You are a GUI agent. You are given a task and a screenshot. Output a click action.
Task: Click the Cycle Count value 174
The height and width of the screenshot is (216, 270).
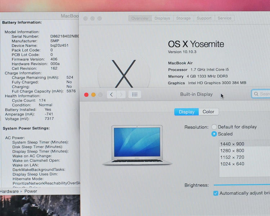(42, 100)
